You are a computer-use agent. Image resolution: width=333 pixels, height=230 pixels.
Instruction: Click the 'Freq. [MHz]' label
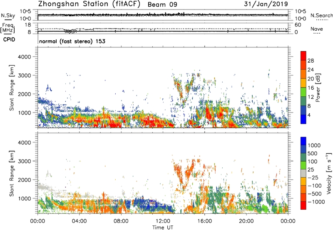7,28
